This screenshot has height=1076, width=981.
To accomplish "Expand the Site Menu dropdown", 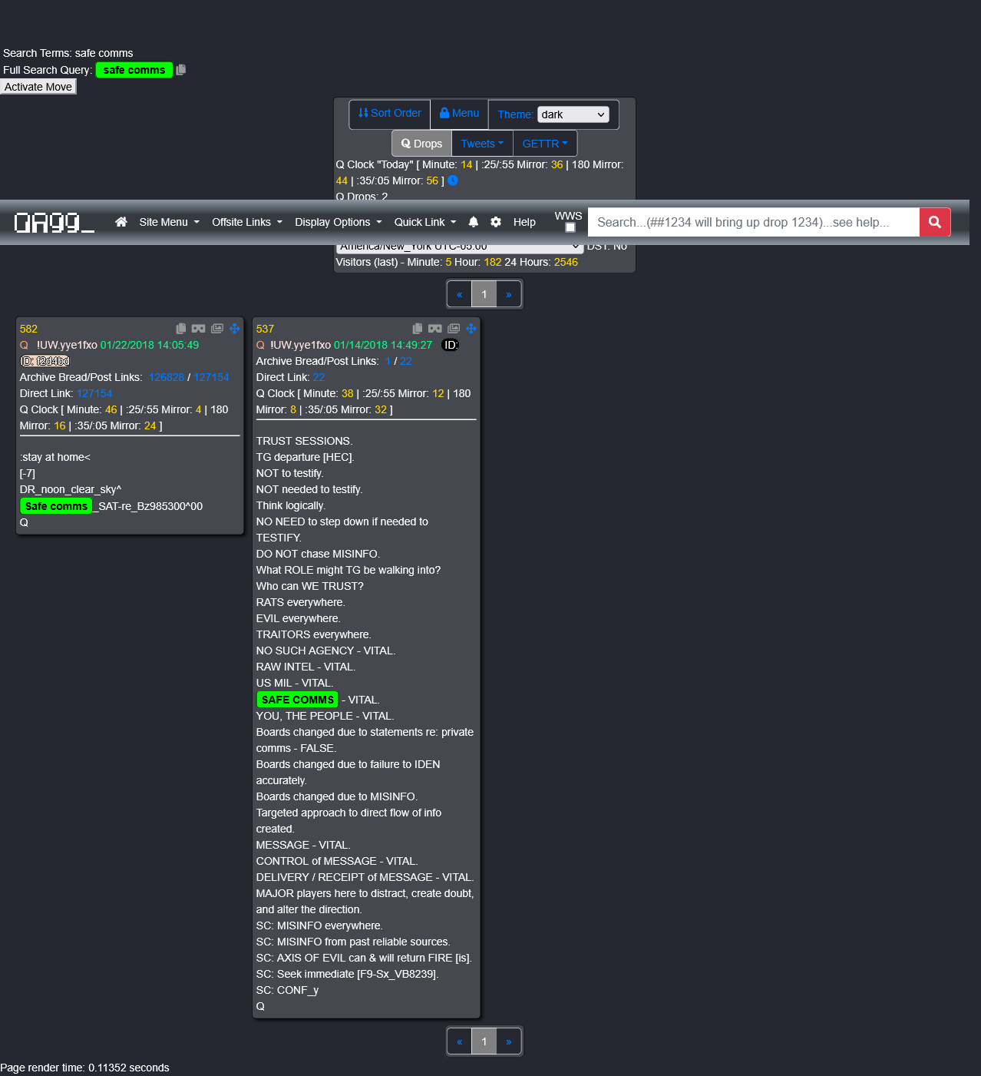I will [170, 222].
